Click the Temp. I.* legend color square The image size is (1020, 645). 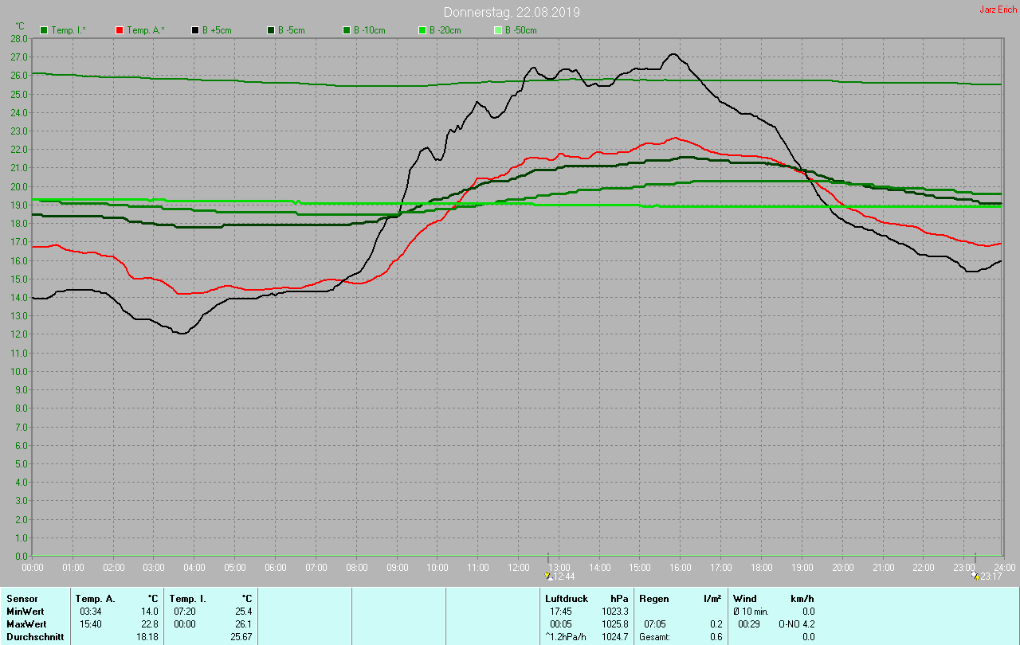[x=44, y=30]
